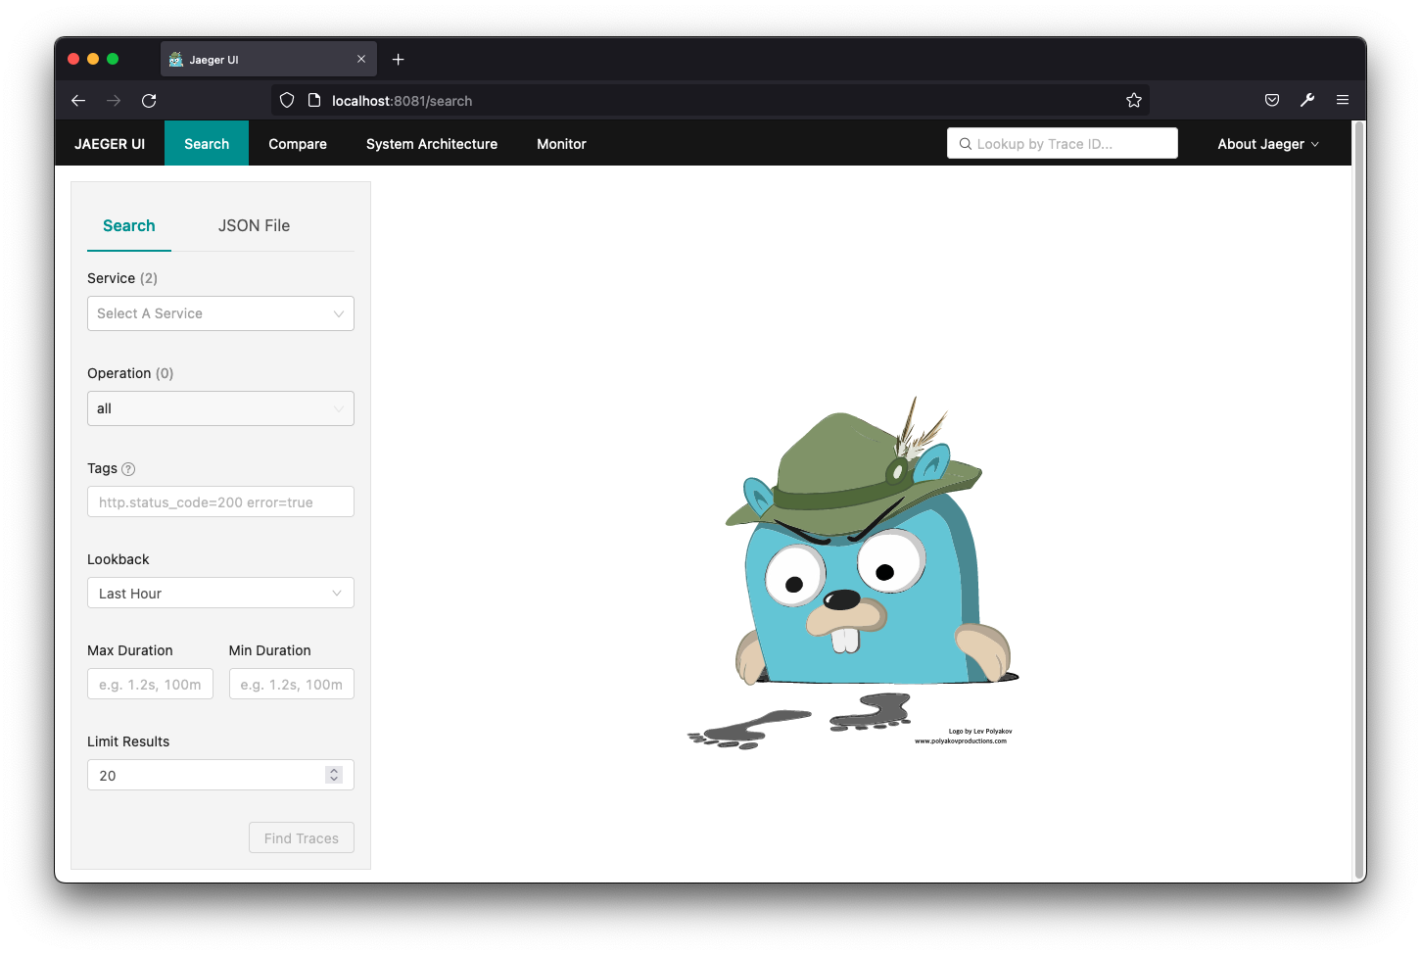The image size is (1421, 955).
Task: Click the Limit Results number field
Action: click(x=220, y=775)
